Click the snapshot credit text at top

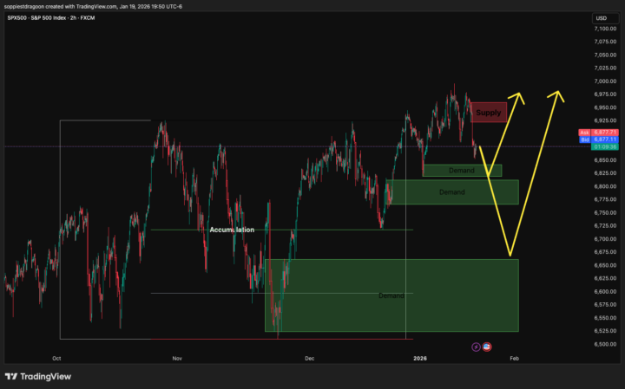(x=93, y=6)
